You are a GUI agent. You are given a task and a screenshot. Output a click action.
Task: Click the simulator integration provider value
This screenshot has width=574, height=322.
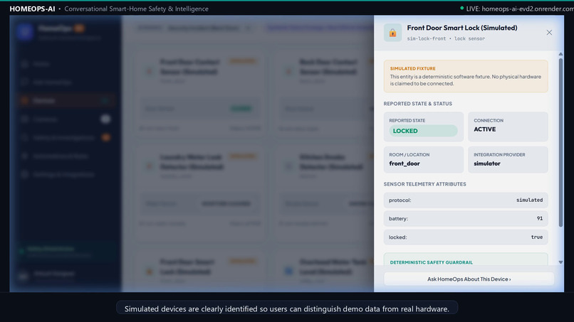487,163
